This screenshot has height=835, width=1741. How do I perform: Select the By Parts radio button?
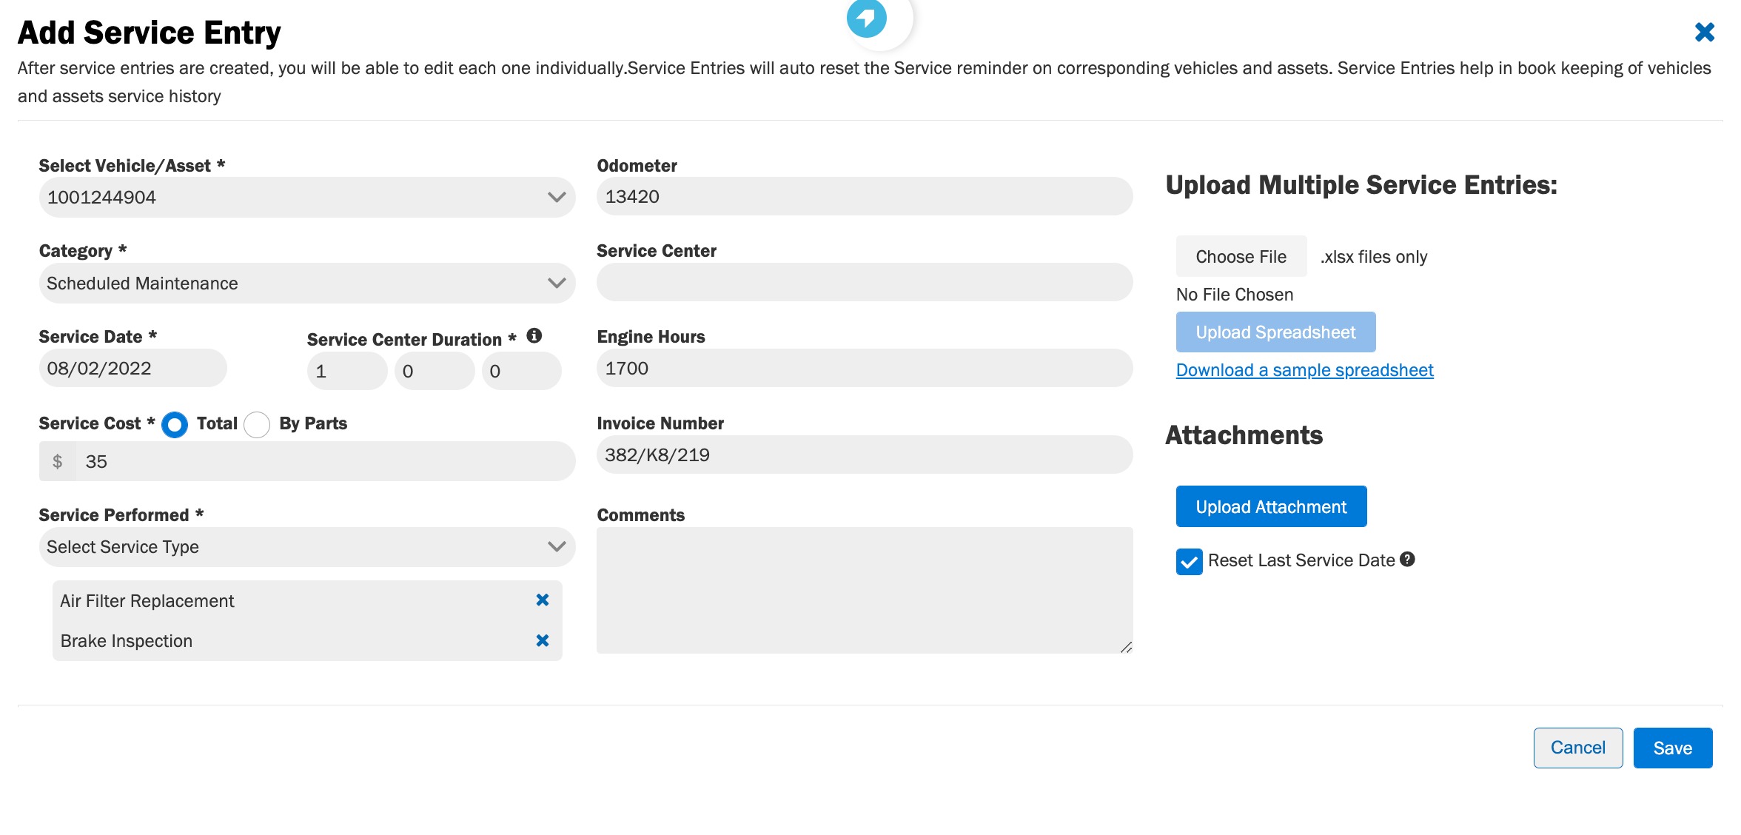click(257, 424)
